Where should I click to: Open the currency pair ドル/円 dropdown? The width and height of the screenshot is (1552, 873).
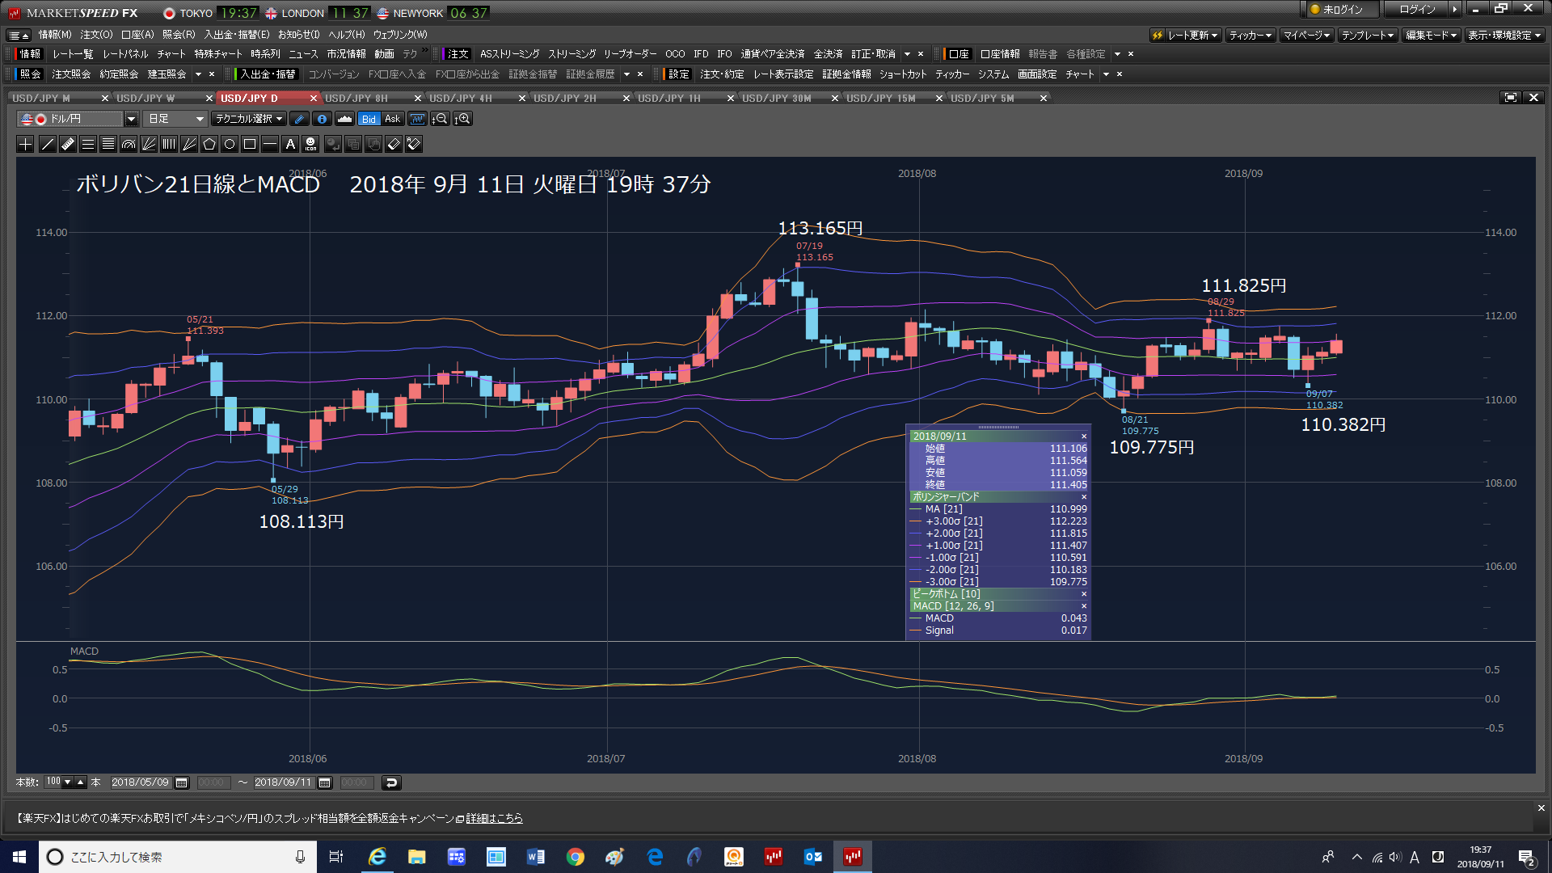pos(131,119)
